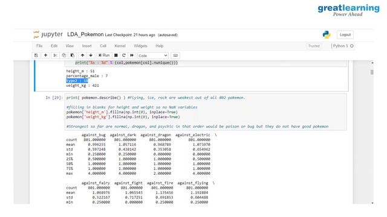Paste cells below icon
Screen dimensions: 387x217
(x=73, y=55)
